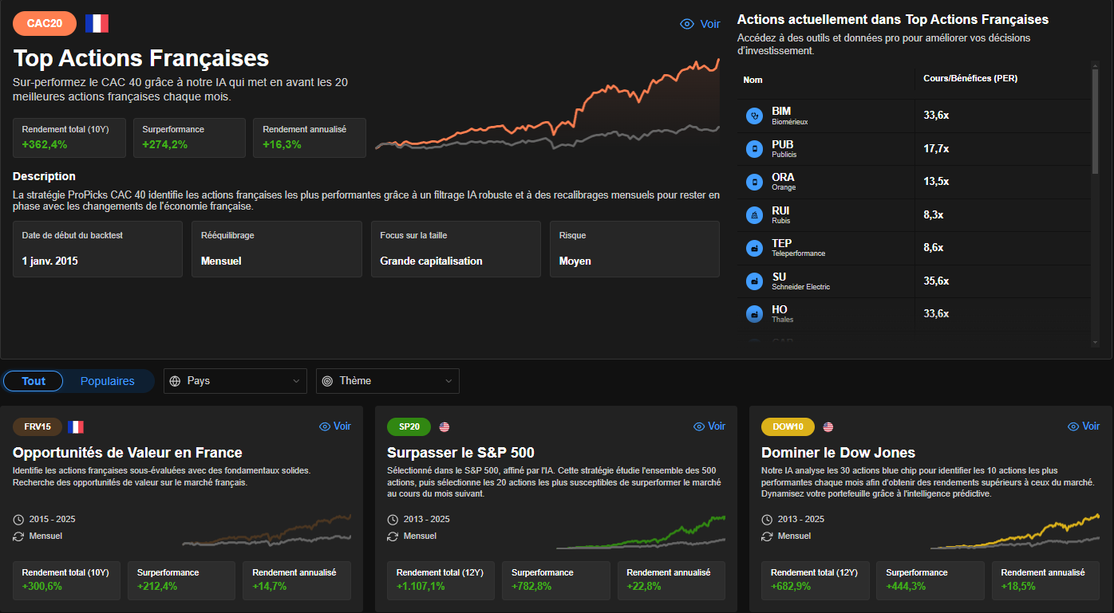Screen dimensions: 1114x613
Task: Click the +1.107,1% total return value
Action: (421, 587)
